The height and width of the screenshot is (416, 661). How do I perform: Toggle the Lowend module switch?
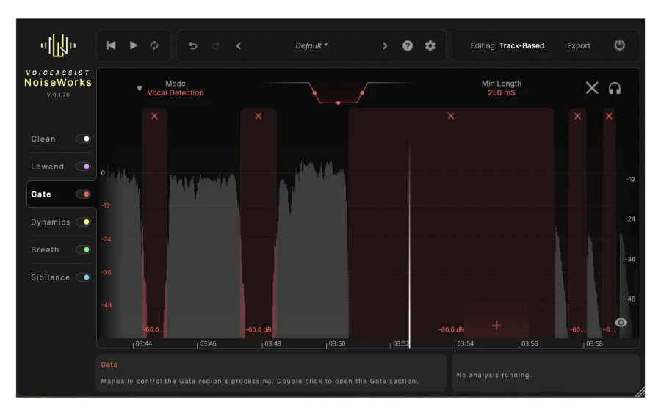83,167
